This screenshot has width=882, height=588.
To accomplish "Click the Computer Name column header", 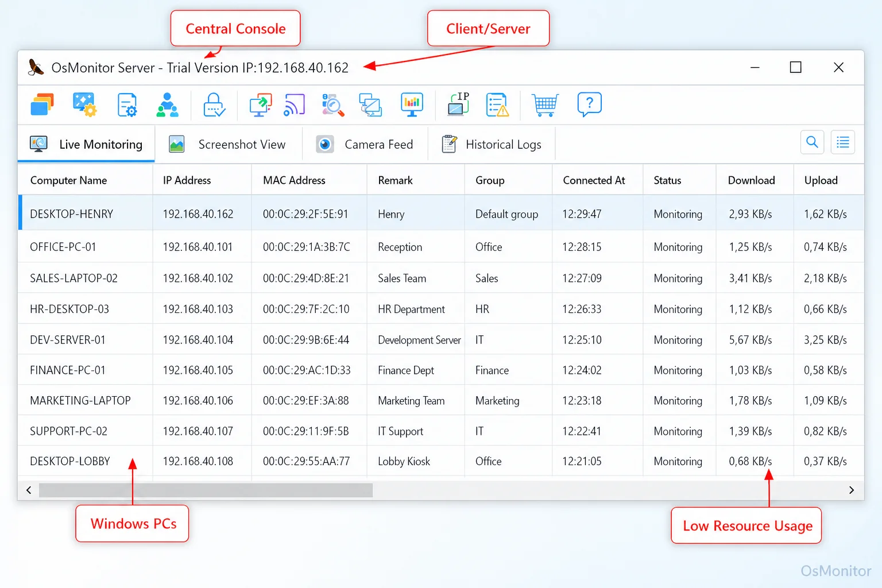I will pyautogui.click(x=86, y=180).
